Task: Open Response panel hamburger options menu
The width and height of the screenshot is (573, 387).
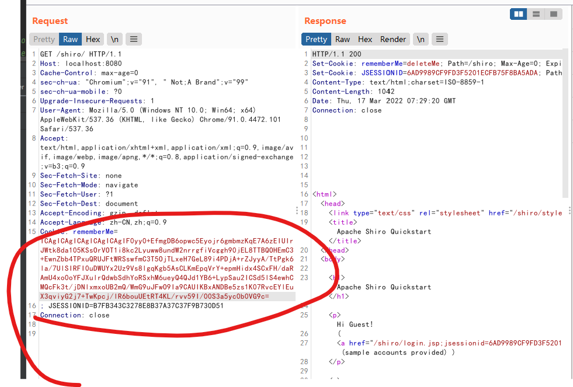Action: pos(440,39)
